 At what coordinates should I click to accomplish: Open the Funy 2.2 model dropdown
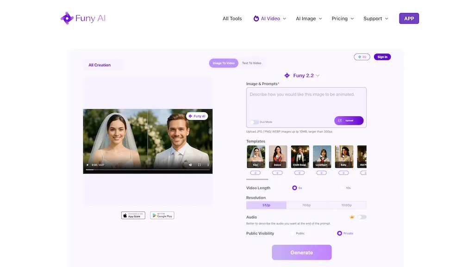tap(302, 76)
